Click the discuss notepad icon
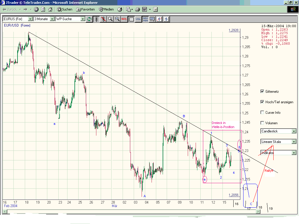This screenshot has height=224, width=299. click(155, 9)
